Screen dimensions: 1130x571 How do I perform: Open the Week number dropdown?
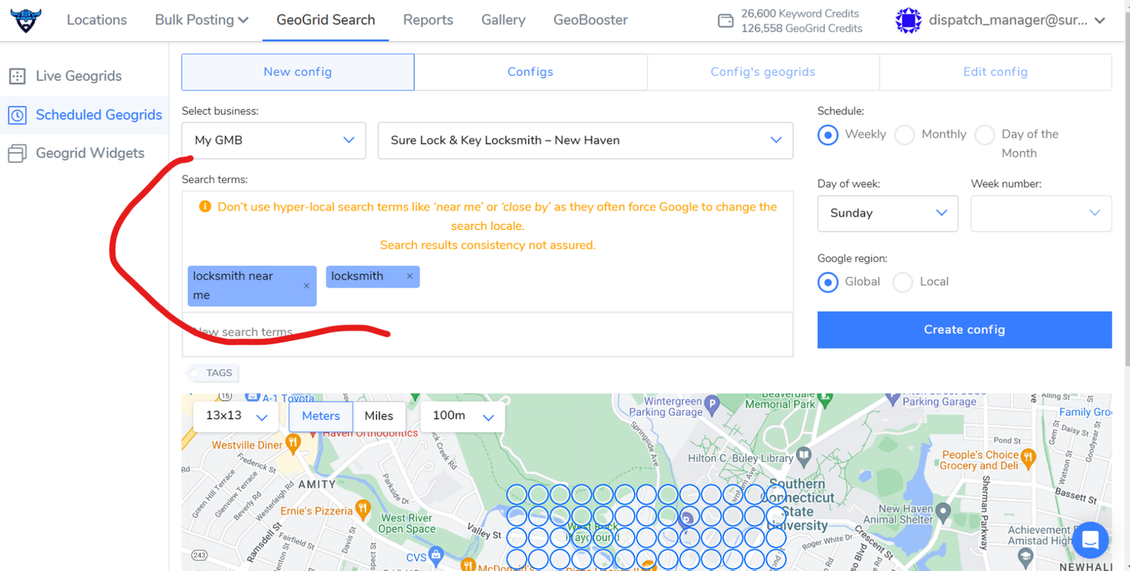pyautogui.click(x=1040, y=213)
